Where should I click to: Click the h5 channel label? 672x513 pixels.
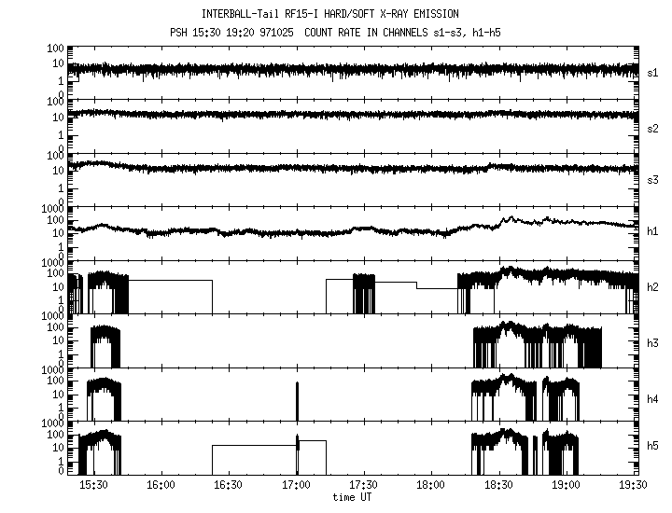tap(653, 450)
